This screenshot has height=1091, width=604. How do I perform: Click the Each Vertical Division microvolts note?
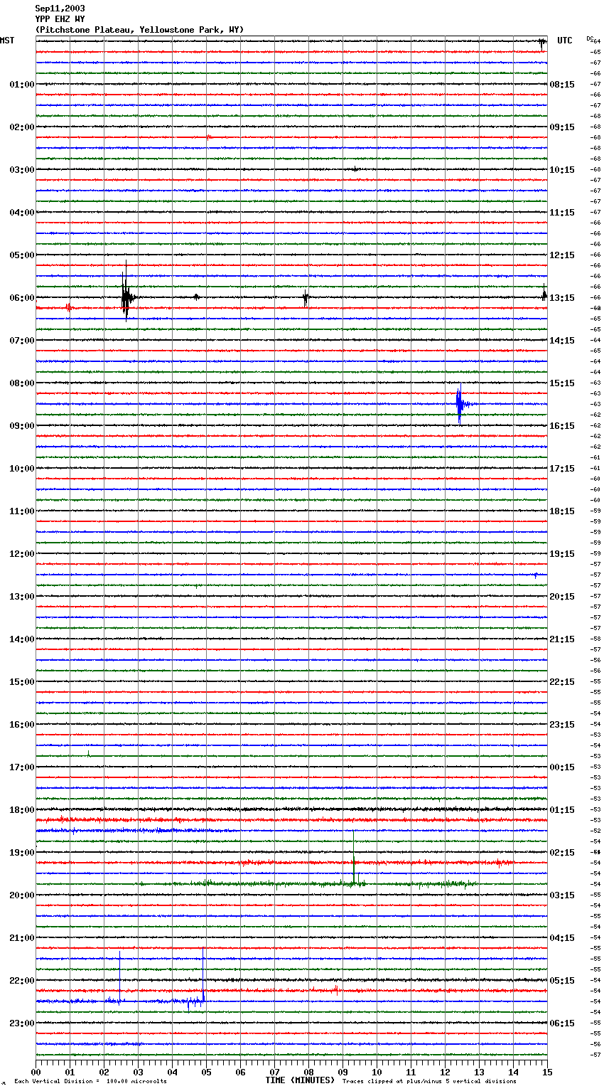[x=90, y=1082]
